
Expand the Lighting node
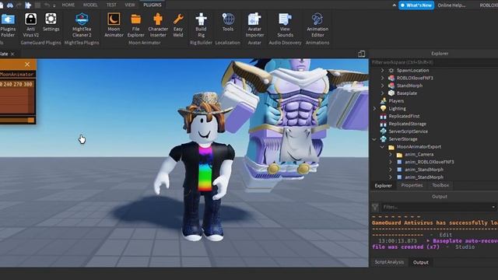(374, 109)
